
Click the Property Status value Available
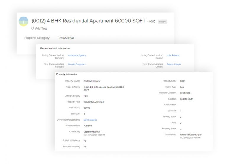pos(88,126)
